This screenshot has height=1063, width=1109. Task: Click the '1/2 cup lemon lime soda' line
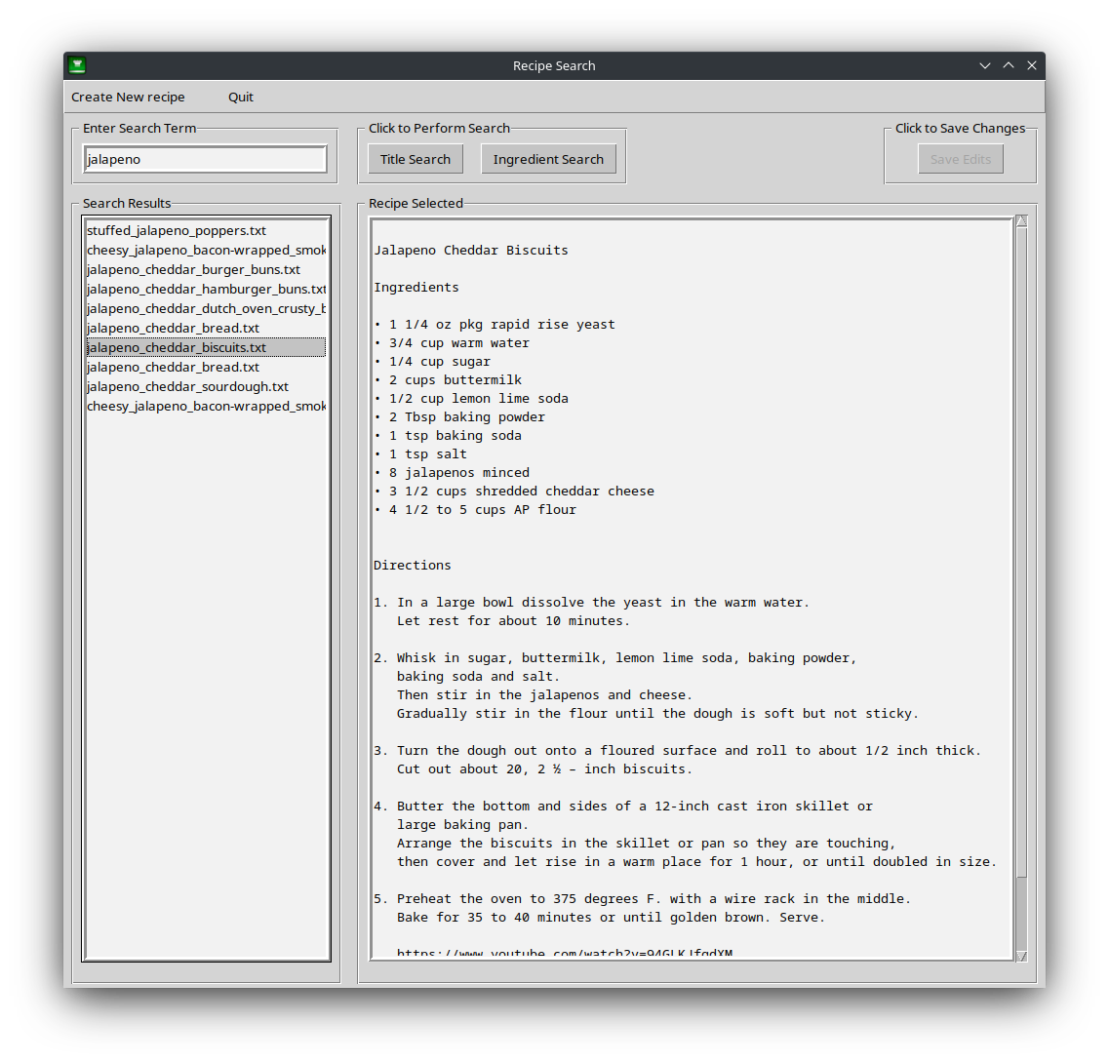[471, 398]
